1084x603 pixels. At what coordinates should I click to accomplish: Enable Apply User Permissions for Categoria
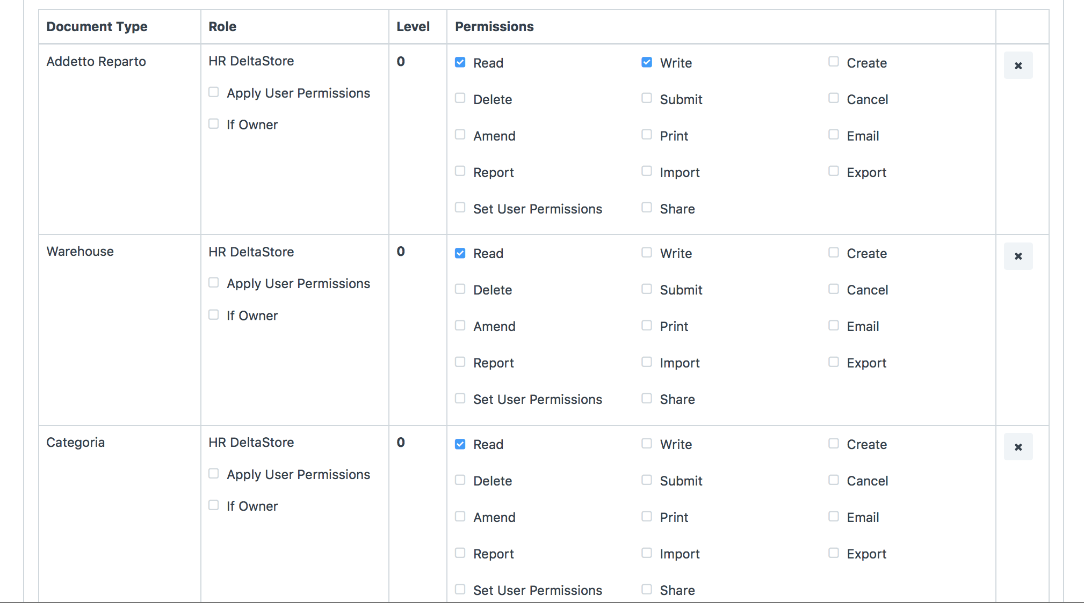click(214, 474)
